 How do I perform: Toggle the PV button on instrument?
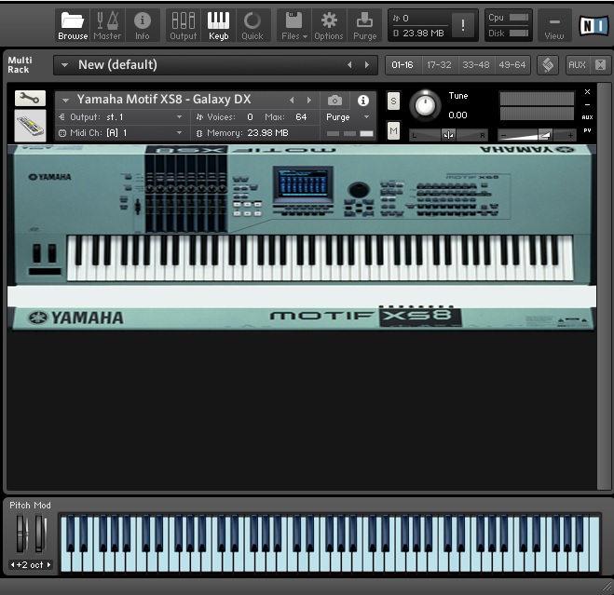[x=587, y=130]
